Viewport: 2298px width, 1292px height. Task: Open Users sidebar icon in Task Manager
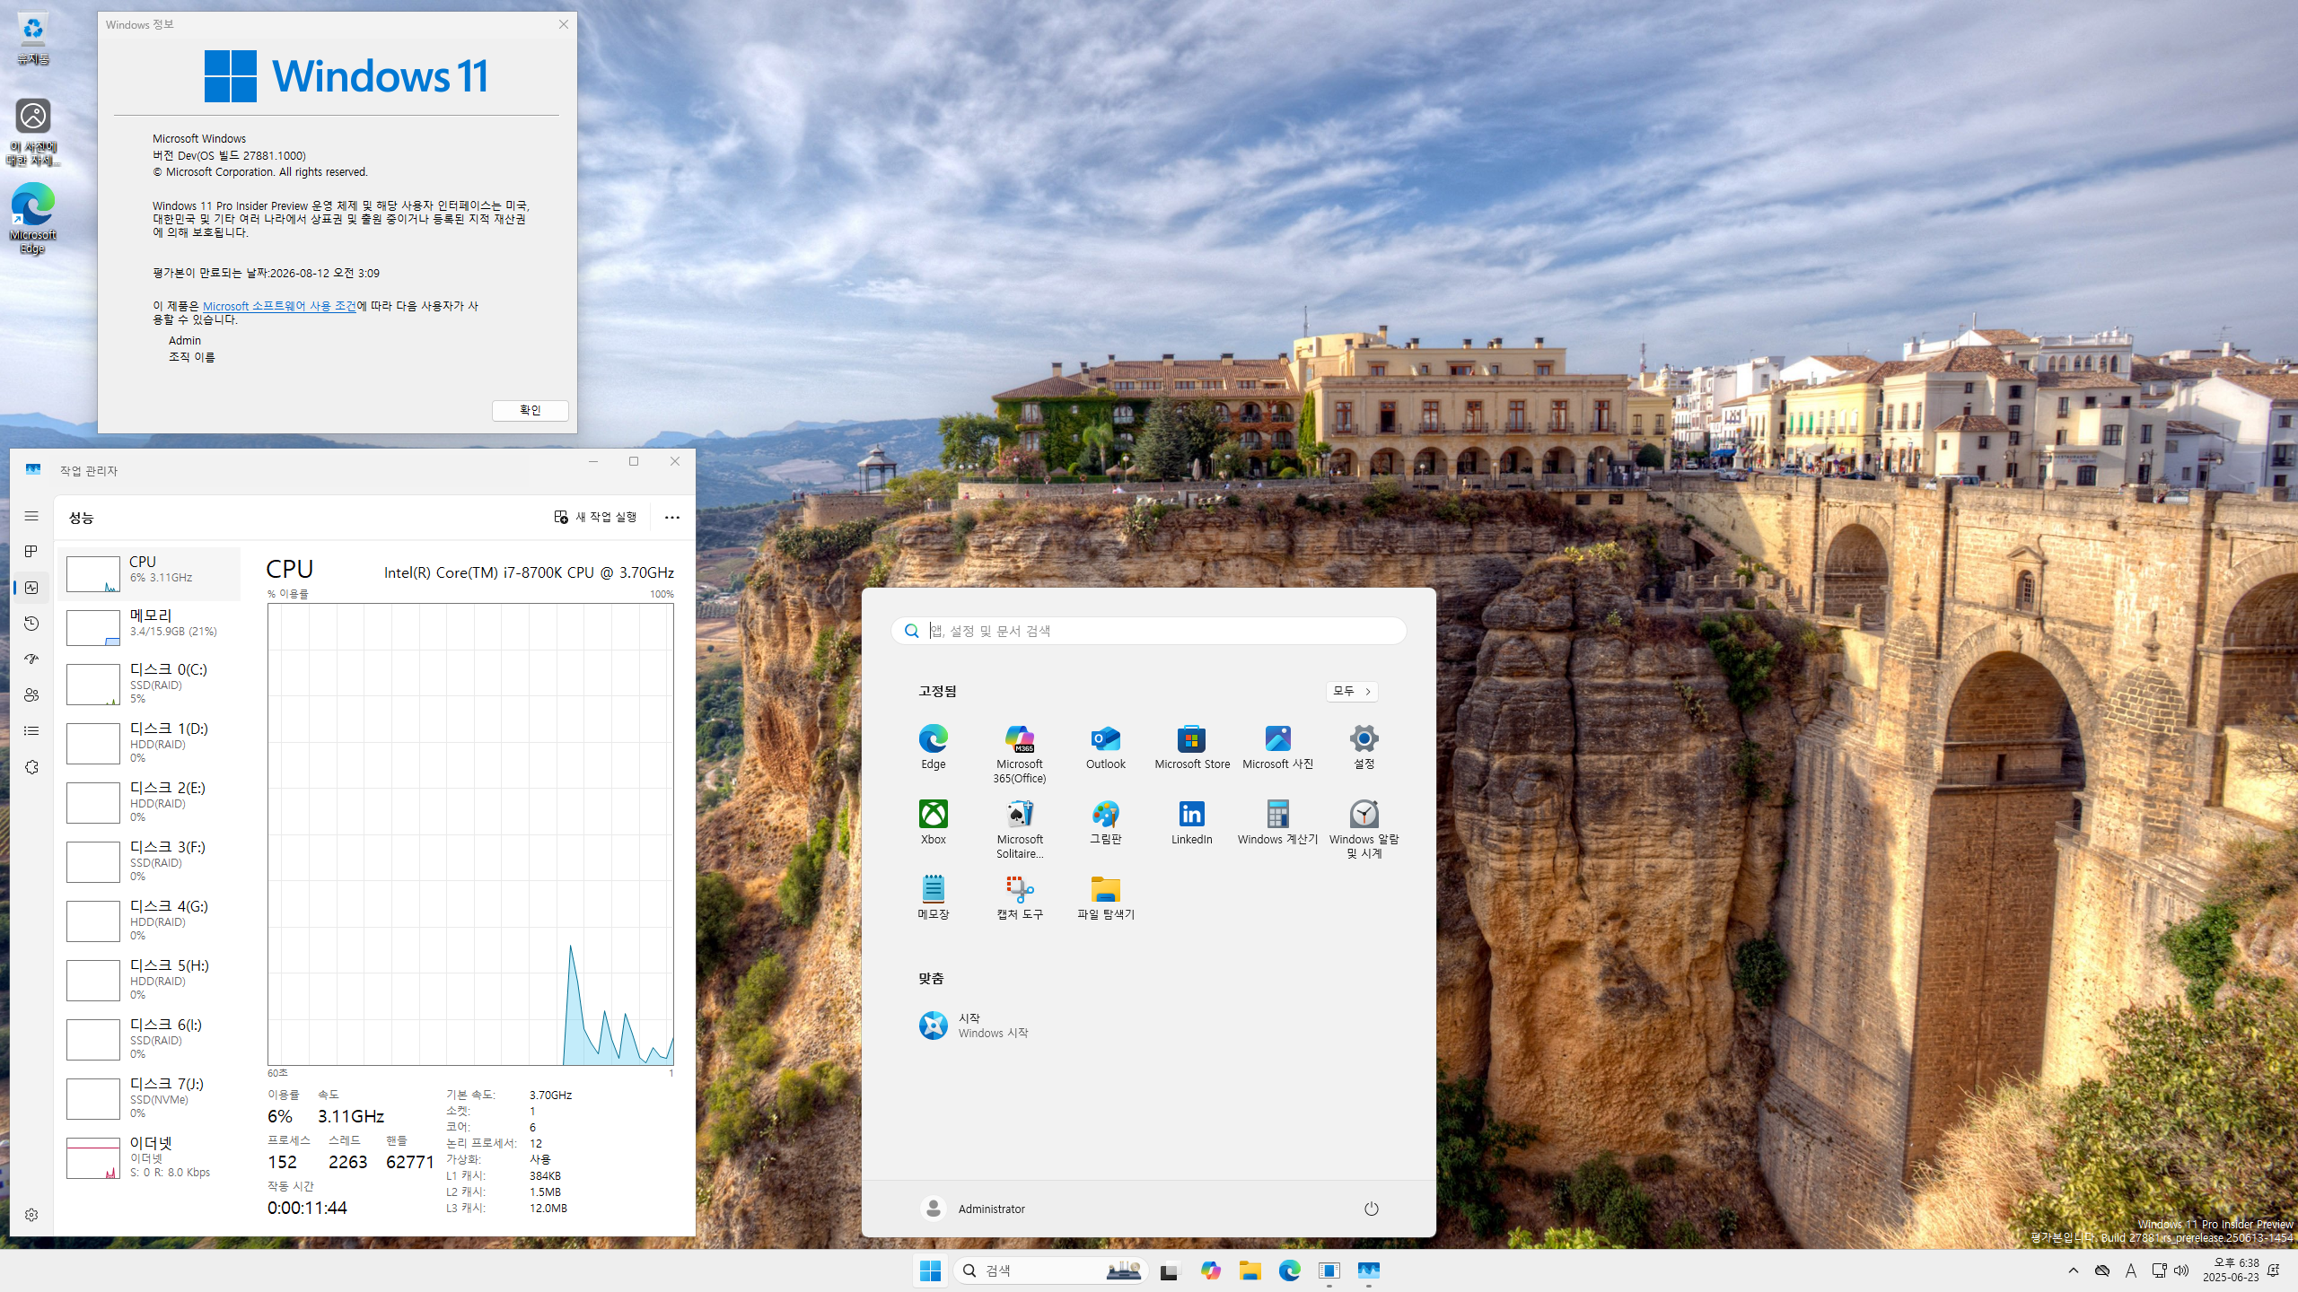[31, 695]
